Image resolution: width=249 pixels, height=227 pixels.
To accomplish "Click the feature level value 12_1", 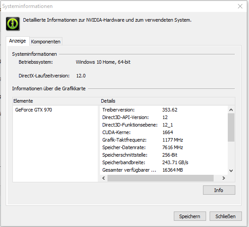I will pos(168,125).
